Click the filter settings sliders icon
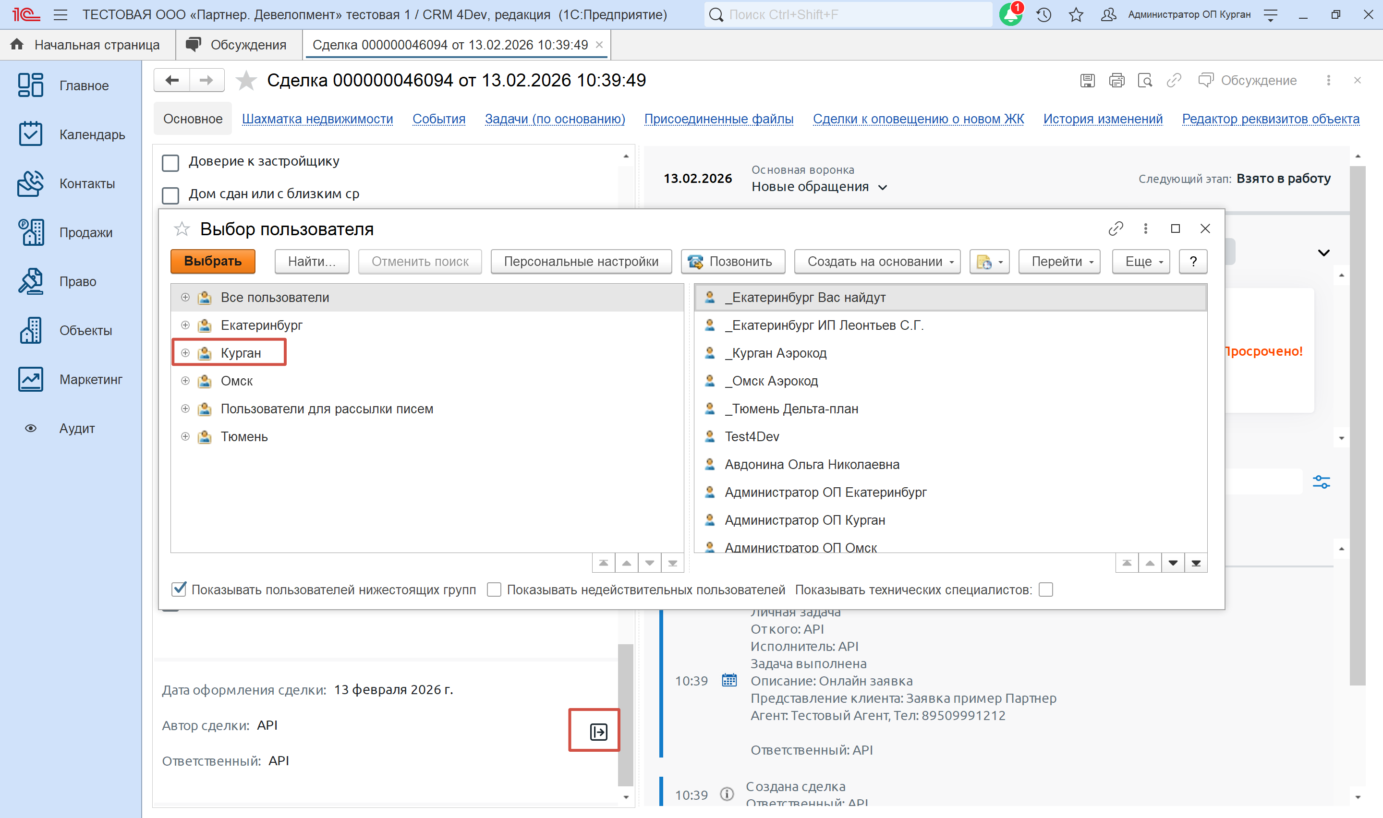Image resolution: width=1383 pixels, height=818 pixels. coord(1321,482)
